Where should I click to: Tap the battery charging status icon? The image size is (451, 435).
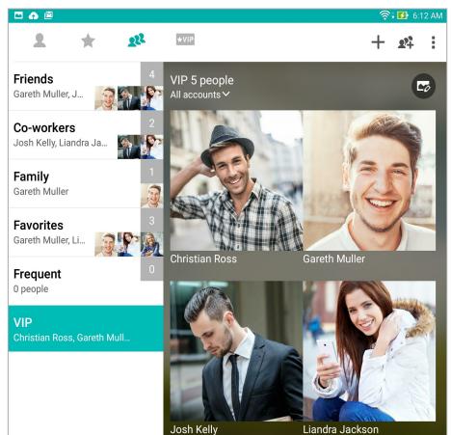(x=402, y=15)
